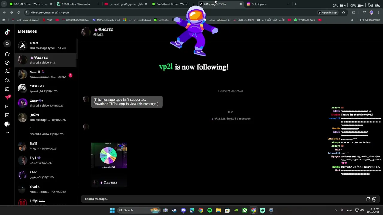Viewport: 383px width, 215px height.
Task: Open Spotify from the taskbar
Action: tap(210, 210)
